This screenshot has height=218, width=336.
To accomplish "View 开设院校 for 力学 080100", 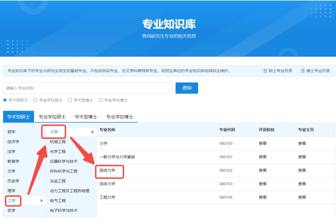I will point(263,144).
